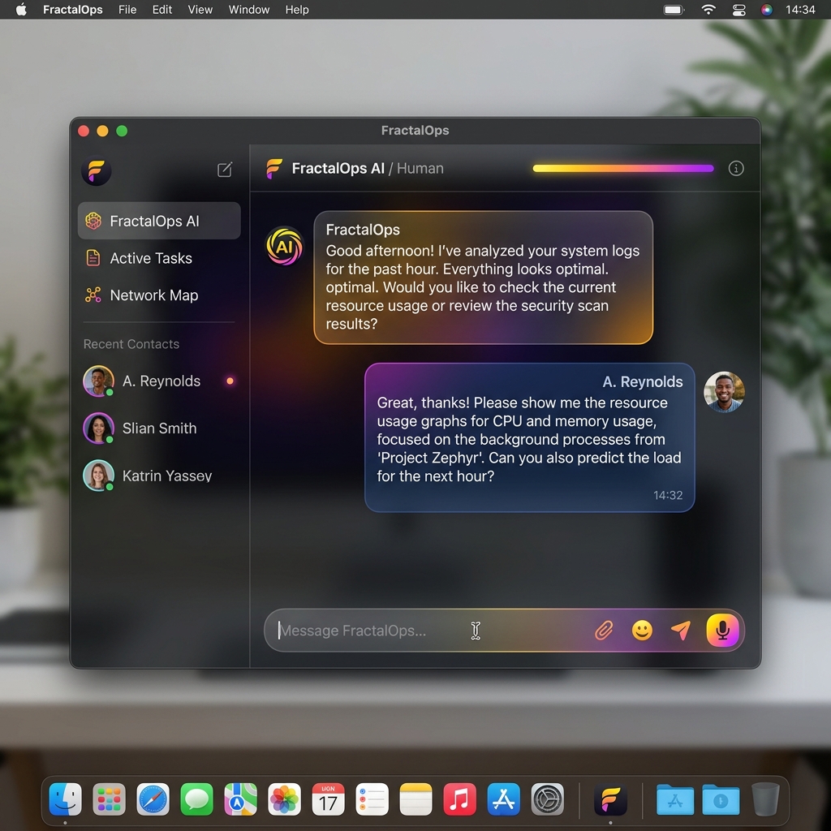831x831 pixels.
Task: Click the FractalOps logo in sidebar
Action: [x=97, y=170]
